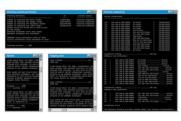Click Copying data horizontal scroll left arrow
181x121 pixels.
pyautogui.click(x=50, y=110)
